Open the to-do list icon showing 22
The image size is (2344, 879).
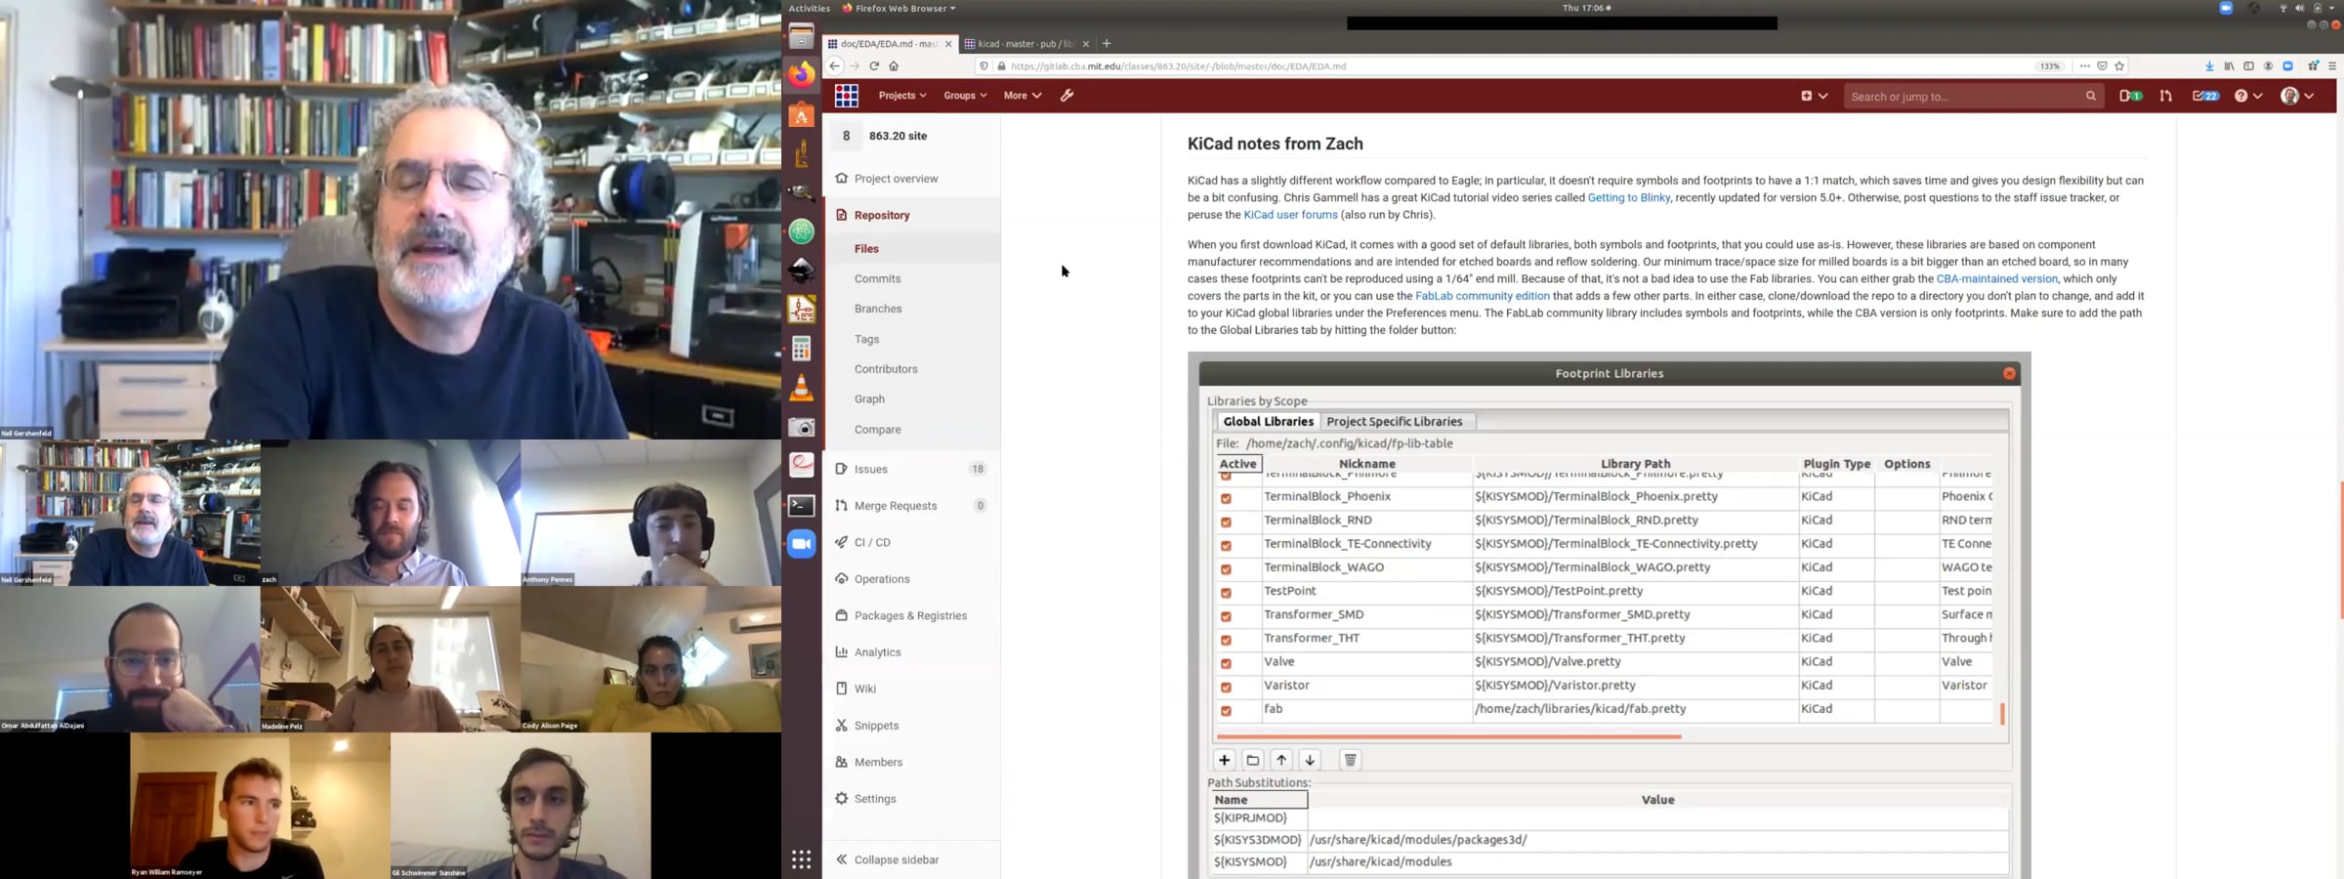(x=2205, y=96)
